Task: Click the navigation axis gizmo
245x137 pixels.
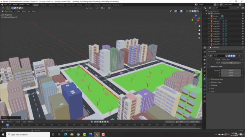Action: [x=196, y=19]
